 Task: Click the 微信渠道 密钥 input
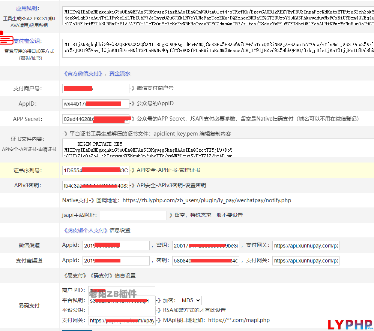click(206, 246)
